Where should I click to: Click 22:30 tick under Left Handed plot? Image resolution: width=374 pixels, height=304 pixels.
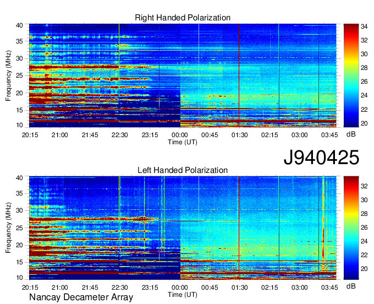[x=120, y=287]
